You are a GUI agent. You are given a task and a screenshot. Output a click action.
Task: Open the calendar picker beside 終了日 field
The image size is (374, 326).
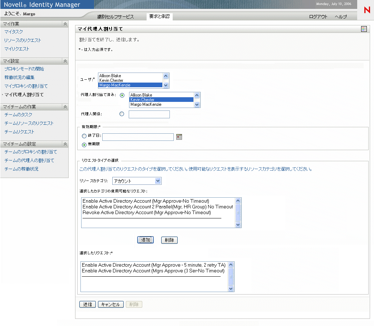pos(179,137)
